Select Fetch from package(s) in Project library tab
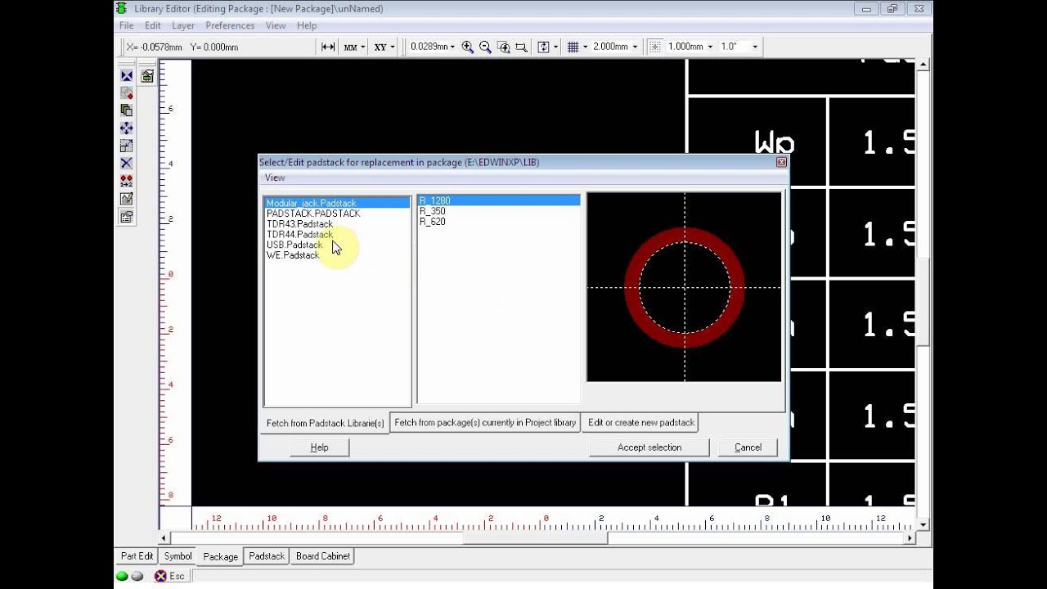This screenshot has width=1047, height=589. pos(485,423)
